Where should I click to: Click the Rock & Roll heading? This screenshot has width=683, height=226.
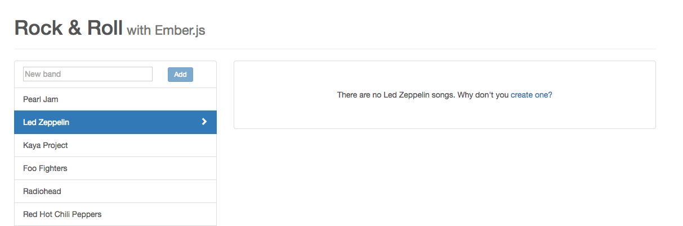pyautogui.click(x=68, y=28)
